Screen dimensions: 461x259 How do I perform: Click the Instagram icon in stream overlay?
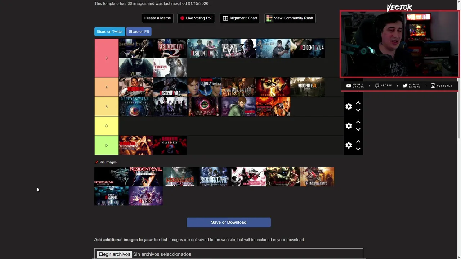(x=433, y=86)
